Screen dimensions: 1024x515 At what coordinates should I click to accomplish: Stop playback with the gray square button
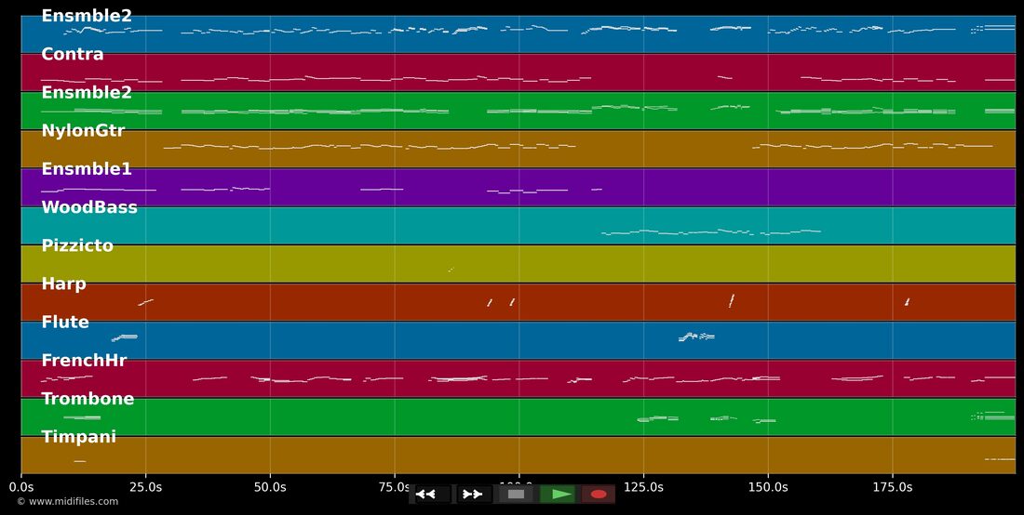[516, 495]
